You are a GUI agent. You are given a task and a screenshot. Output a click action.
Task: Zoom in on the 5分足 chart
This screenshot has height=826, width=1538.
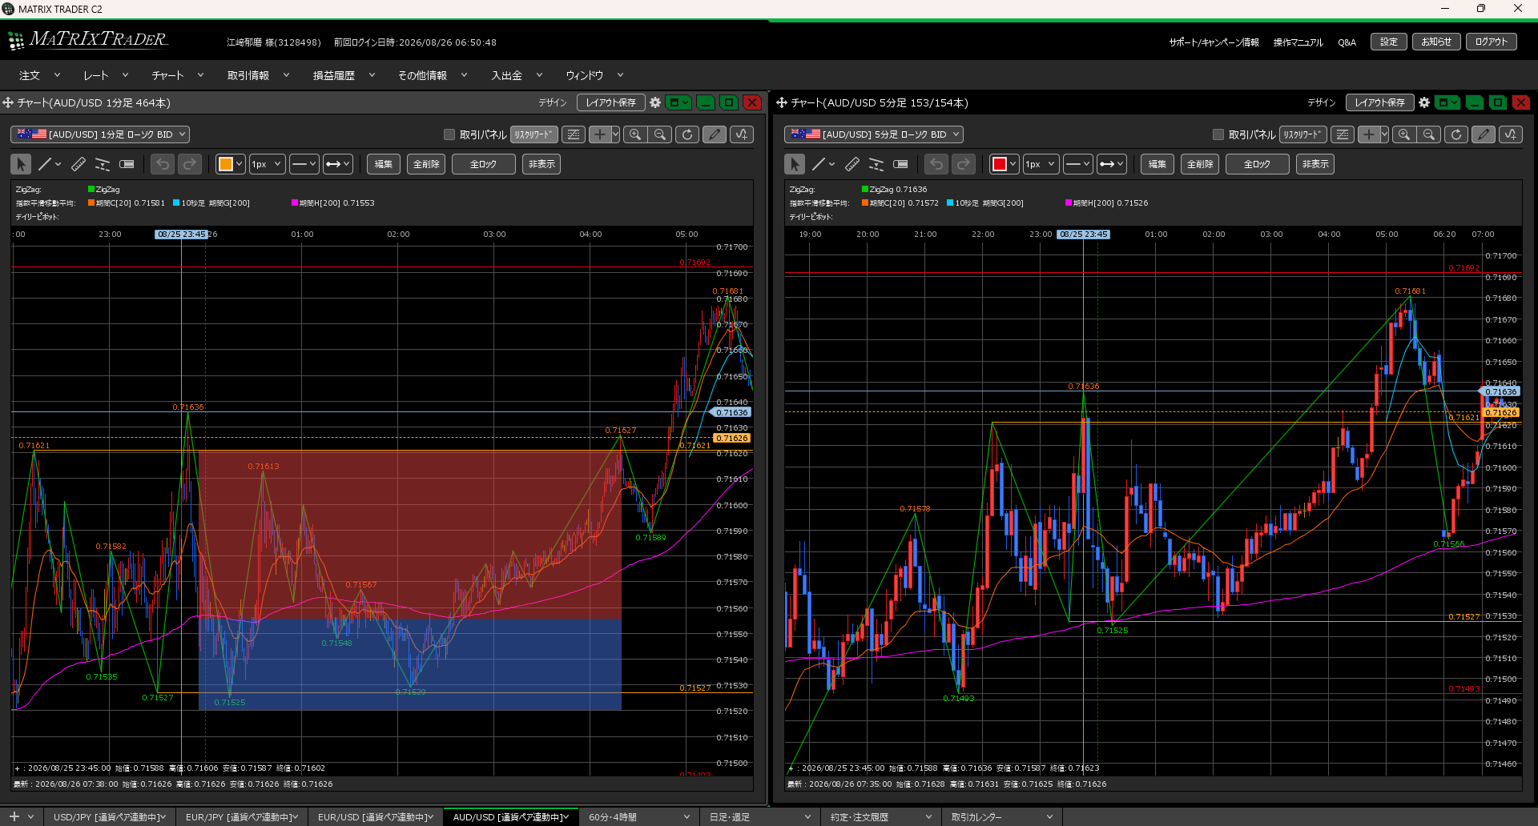(x=1404, y=134)
